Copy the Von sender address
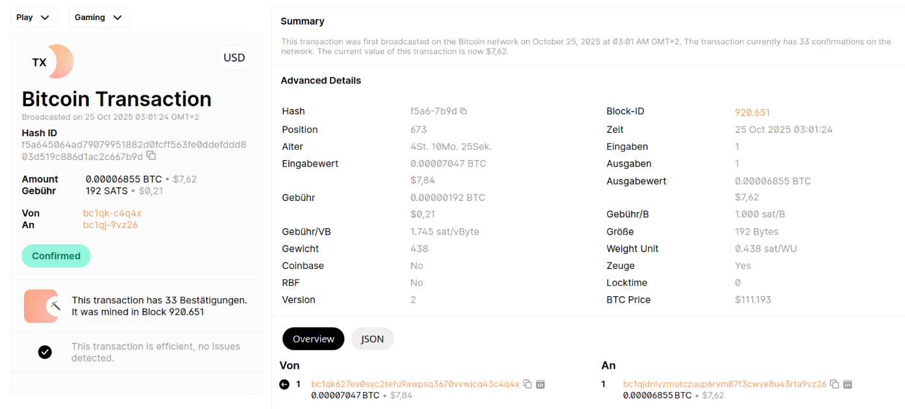The width and height of the screenshot is (905, 409). click(528, 384)
